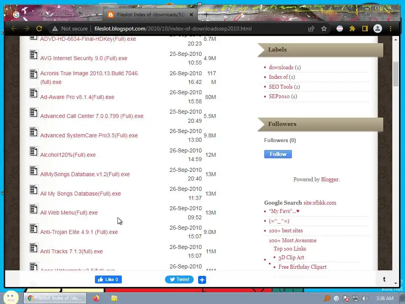405x304 pixels.
Task: Click the round extension icon beside the star
Action: (x=340, y=28)
